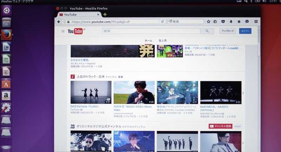Expand the オリエンタルラジオ row with the right chevron
281x152 pixels.
[x=243, y=143]
